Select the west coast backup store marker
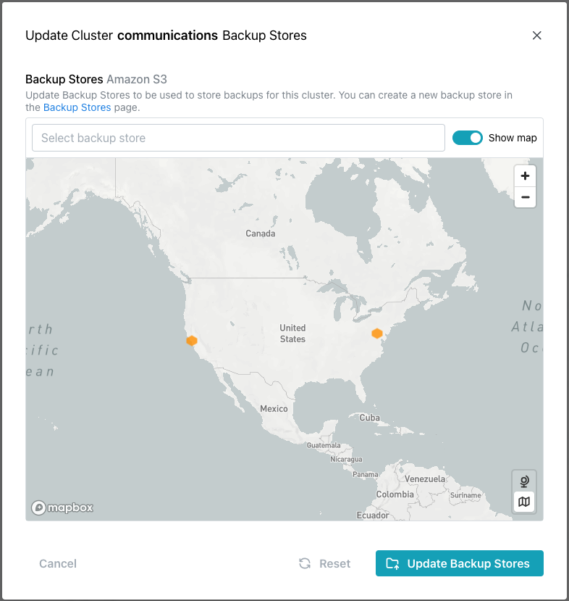The height and width of the screenshot is (601, 569). point(192,340)
